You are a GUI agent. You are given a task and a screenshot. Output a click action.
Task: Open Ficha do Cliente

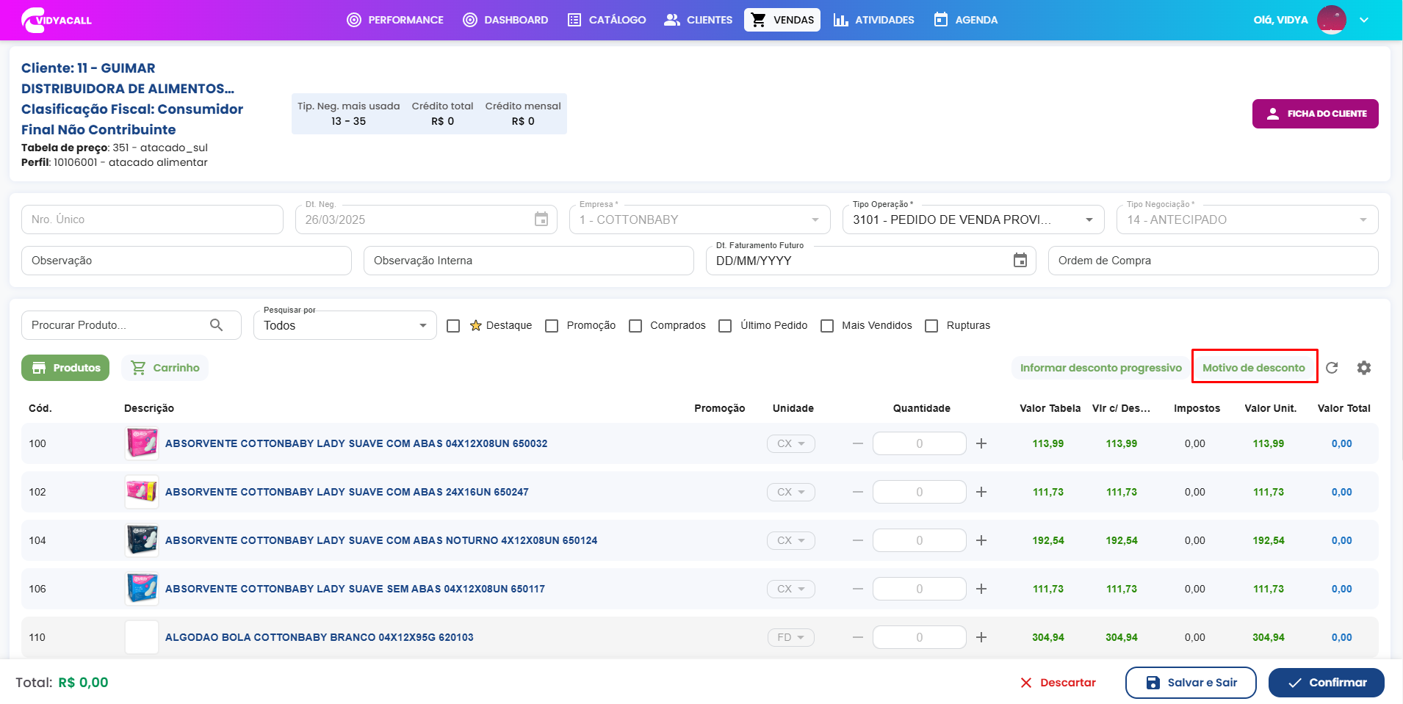1315,114
